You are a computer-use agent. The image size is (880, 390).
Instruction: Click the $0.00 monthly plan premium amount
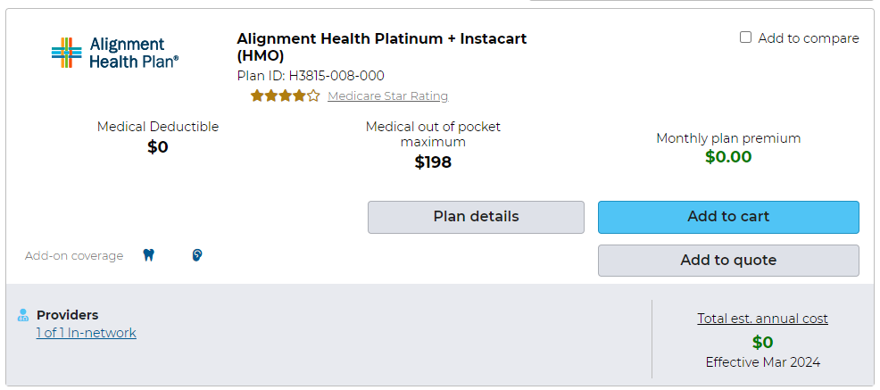(728, 157)
